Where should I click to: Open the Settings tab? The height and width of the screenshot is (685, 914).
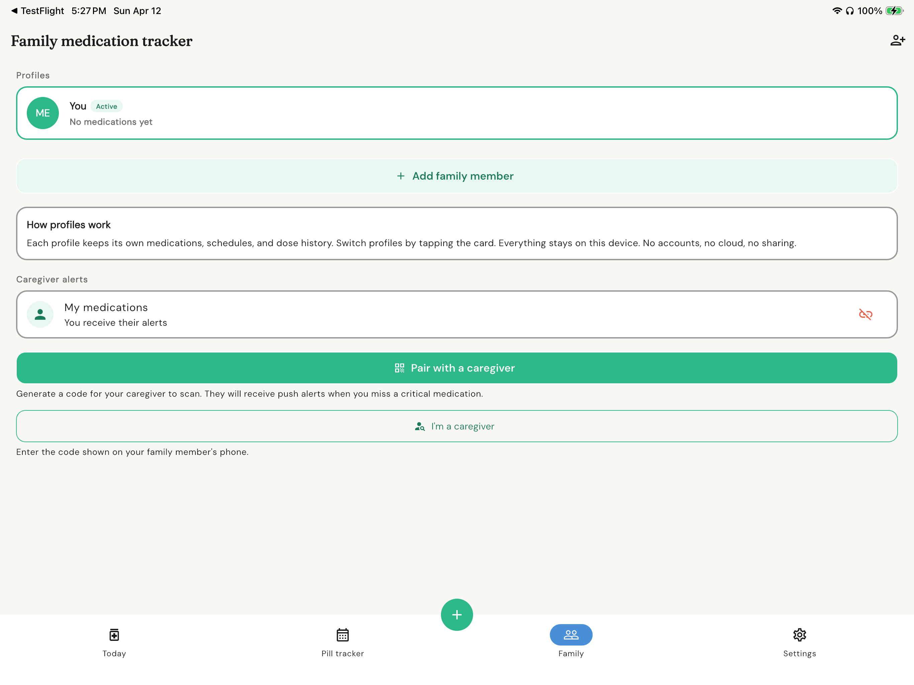(800, 643)
